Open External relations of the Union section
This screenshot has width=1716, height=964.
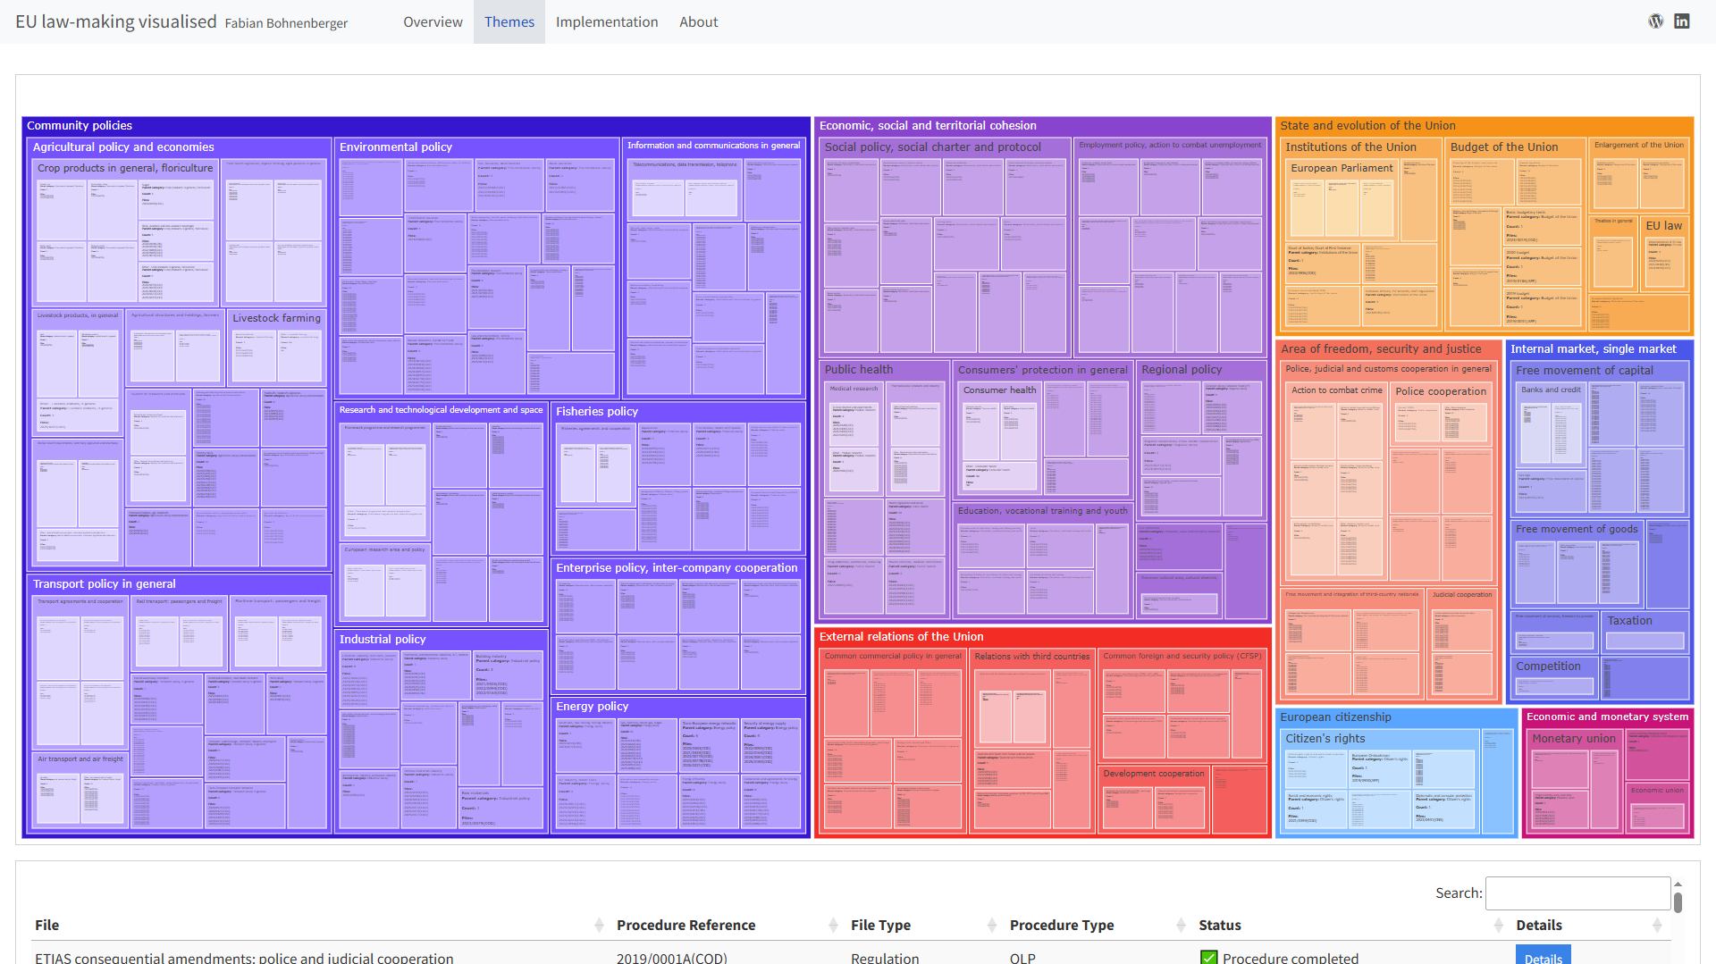901,637
